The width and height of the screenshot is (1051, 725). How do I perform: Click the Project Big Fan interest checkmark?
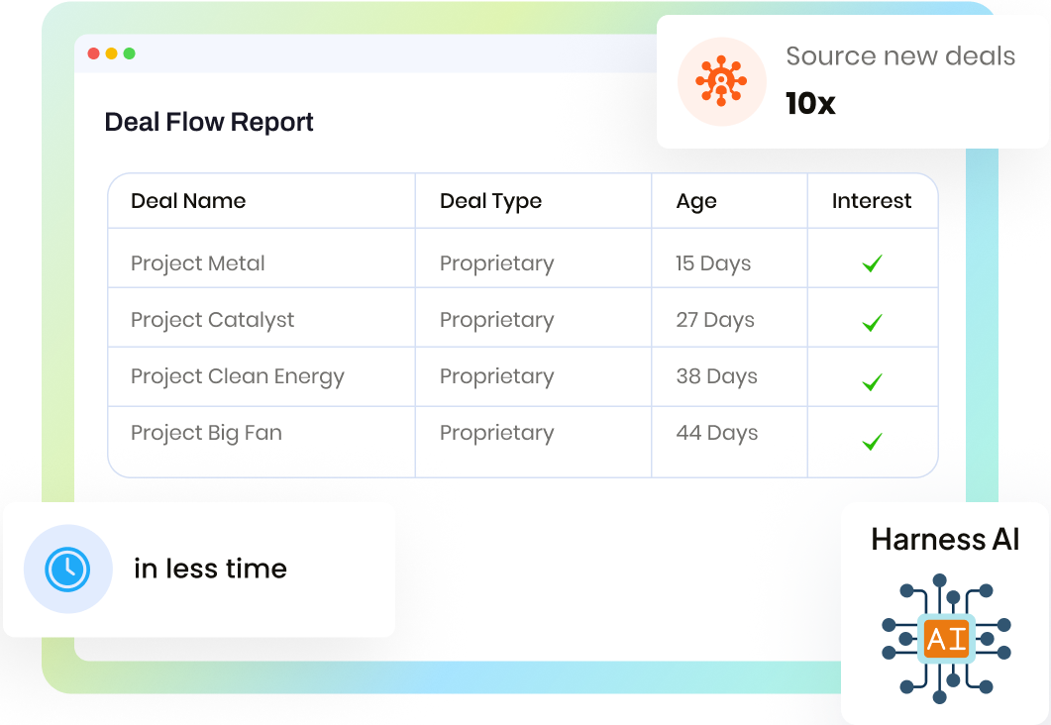click(x=872, y=442)
